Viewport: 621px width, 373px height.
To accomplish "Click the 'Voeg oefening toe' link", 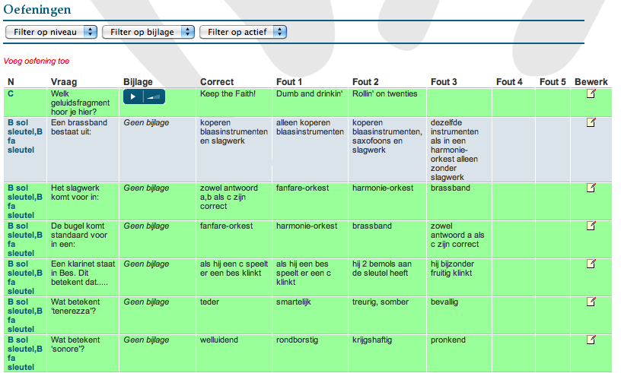I will click(37, 62).
